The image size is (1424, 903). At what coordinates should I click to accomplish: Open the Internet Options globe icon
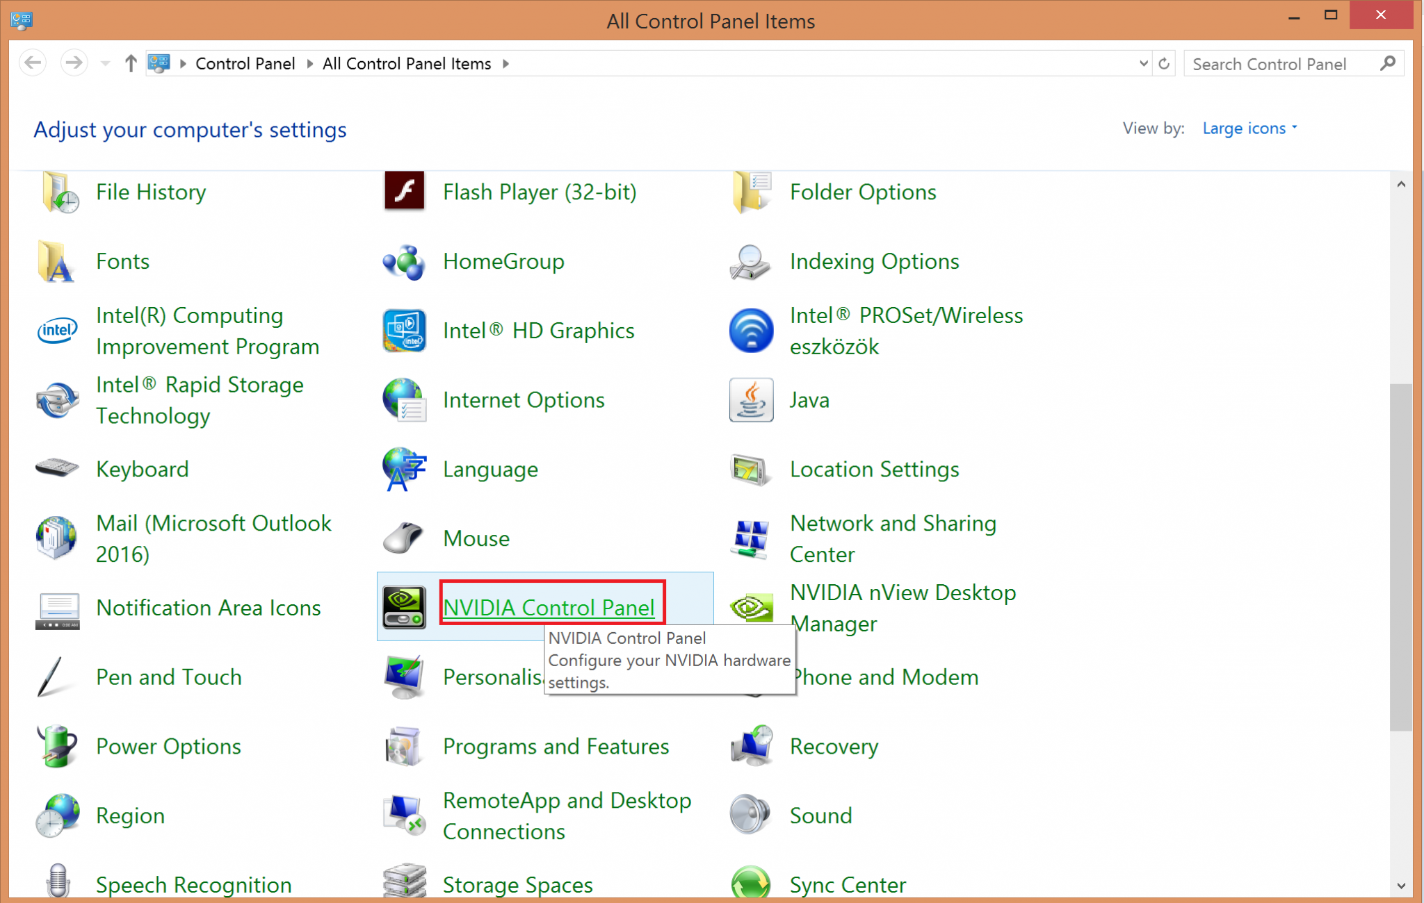coord(404,400)
